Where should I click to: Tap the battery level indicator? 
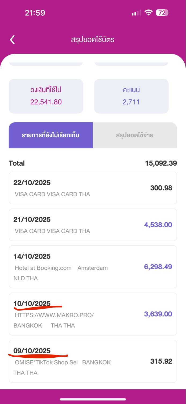pos(162,13)
